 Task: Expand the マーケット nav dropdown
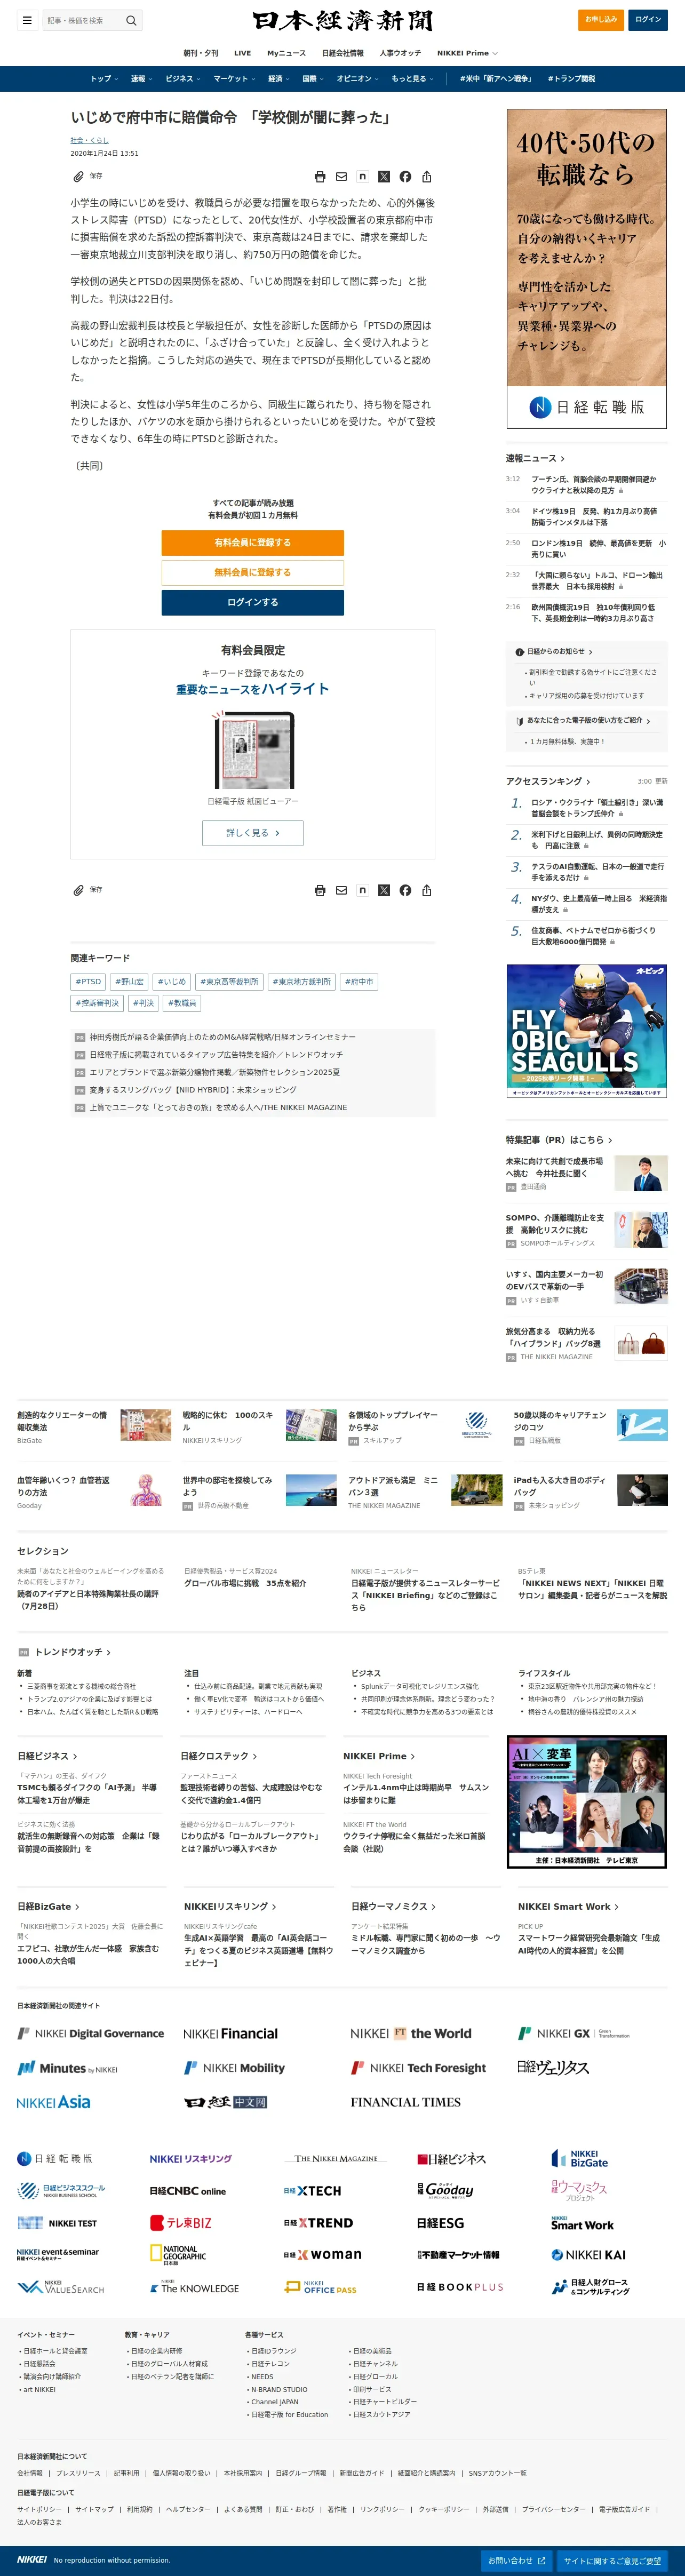pyautogui.click(x=235, y=79)
